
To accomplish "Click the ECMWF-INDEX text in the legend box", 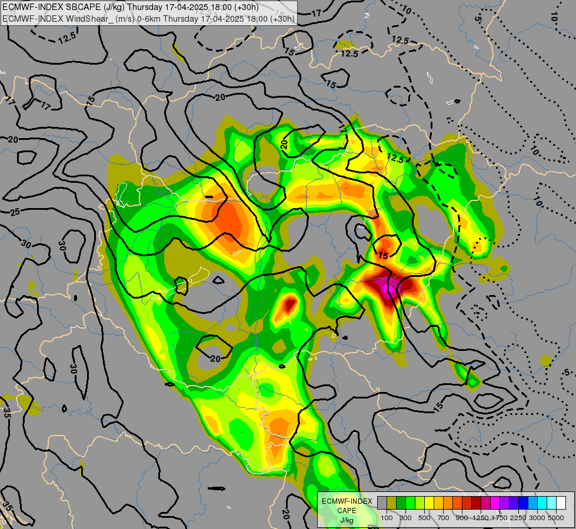I will (347, 501).
